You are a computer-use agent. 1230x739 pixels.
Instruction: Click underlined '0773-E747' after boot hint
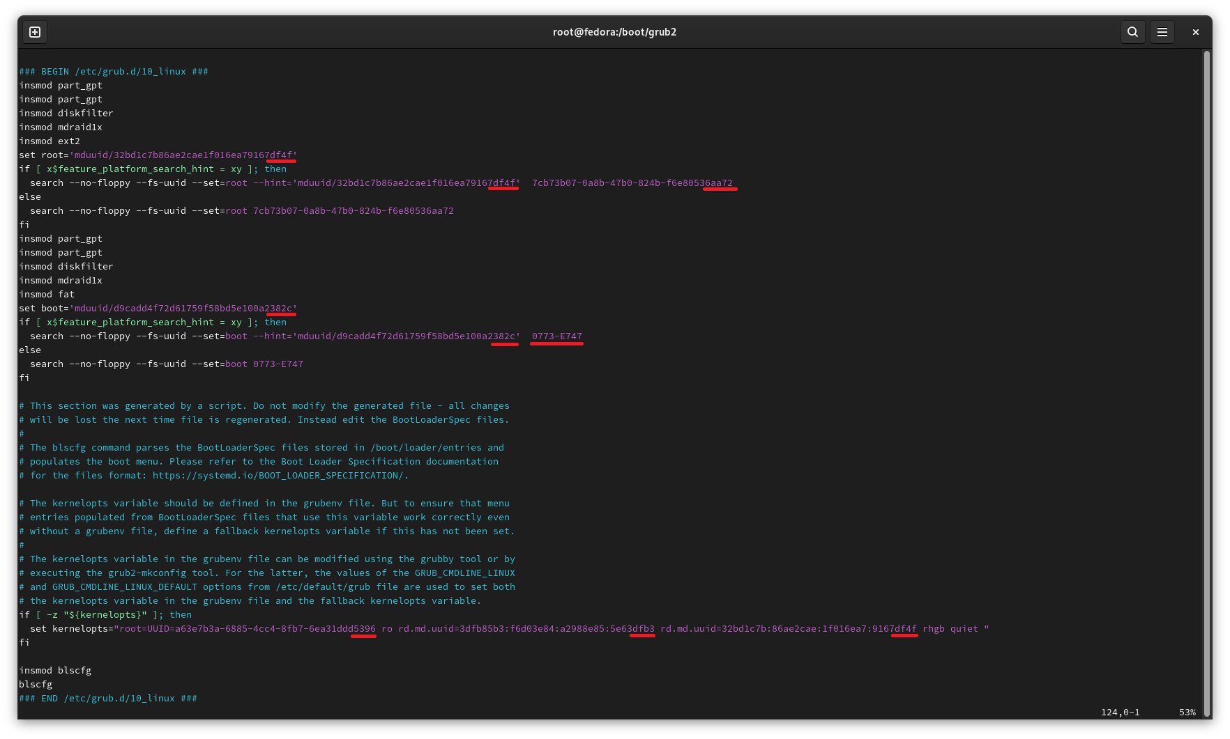[556, 336]
